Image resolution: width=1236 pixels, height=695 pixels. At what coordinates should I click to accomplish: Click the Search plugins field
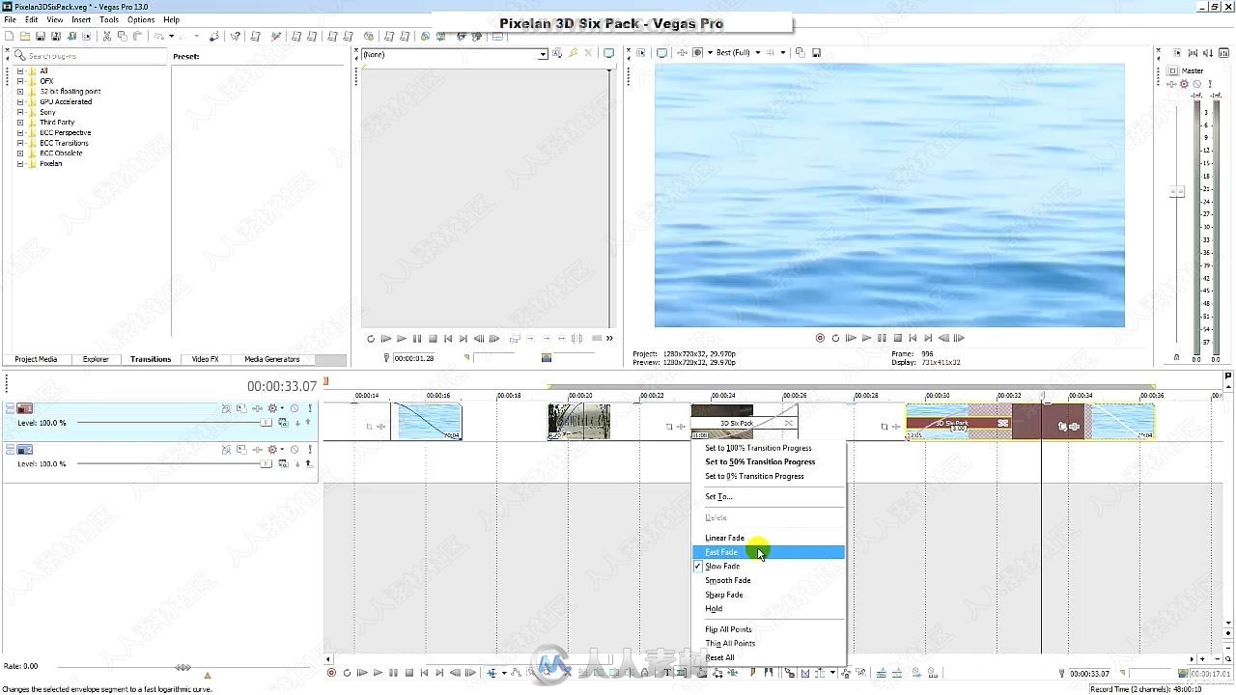(x=92, y=56)
